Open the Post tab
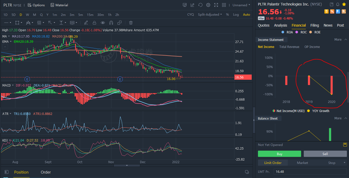349x178 pixels. (341, 25)
